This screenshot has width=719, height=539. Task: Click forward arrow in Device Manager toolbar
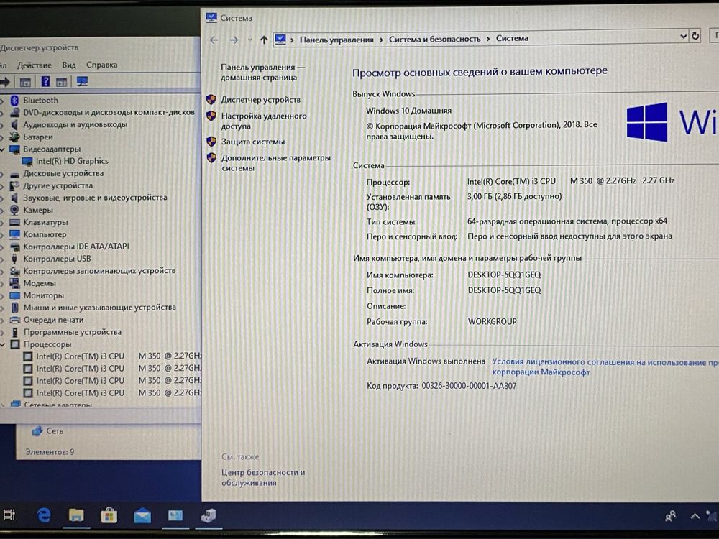[x=5, y=82]
